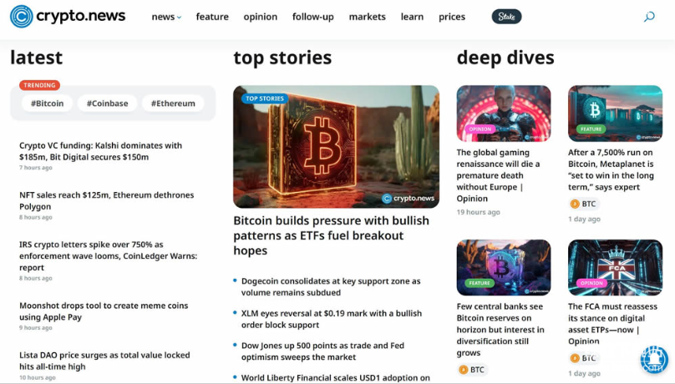Open the search magnifier icon
675x384 pixels.
point(649,17)
